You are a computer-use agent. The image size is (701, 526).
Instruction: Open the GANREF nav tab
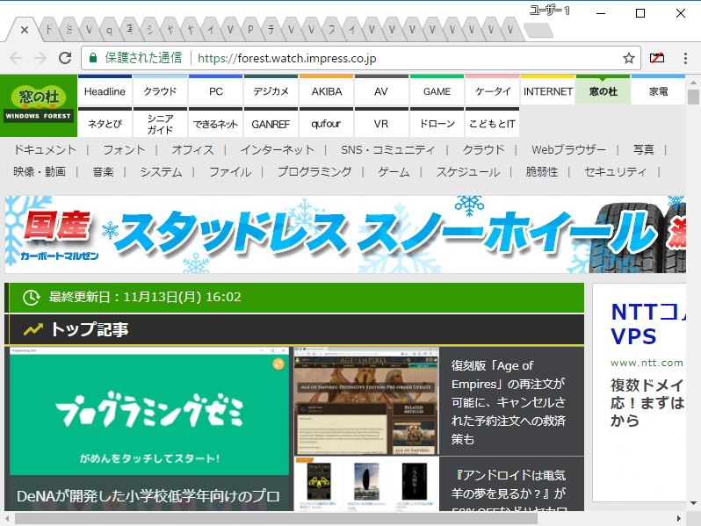pyautogui.click(x=271, y=123)
